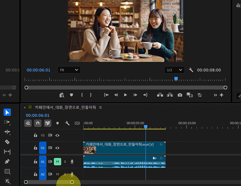The image size is (241, 186).
Task: Select the Selection tool arrow
Action: pyautogui.click(x=7, y=112)
